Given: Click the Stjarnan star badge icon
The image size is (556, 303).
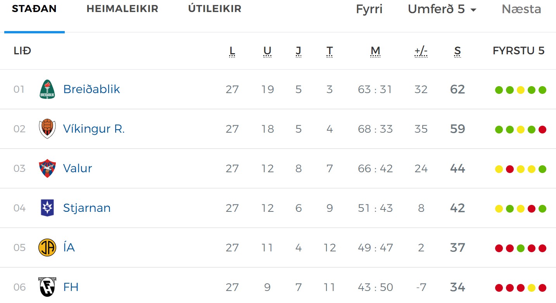Looking at the screenshot, I should coord(47,208).
